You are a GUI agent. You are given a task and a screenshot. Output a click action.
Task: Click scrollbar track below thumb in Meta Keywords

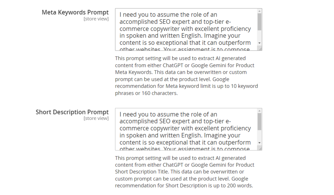259,36
